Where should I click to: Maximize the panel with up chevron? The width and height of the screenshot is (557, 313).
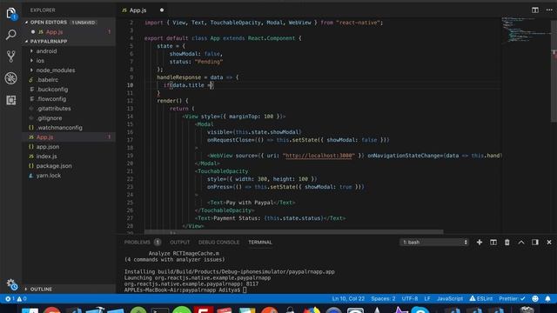(521, 242)
